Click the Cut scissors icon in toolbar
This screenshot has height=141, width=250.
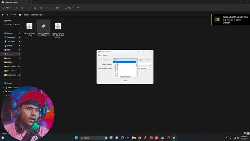tap(16, 8)
